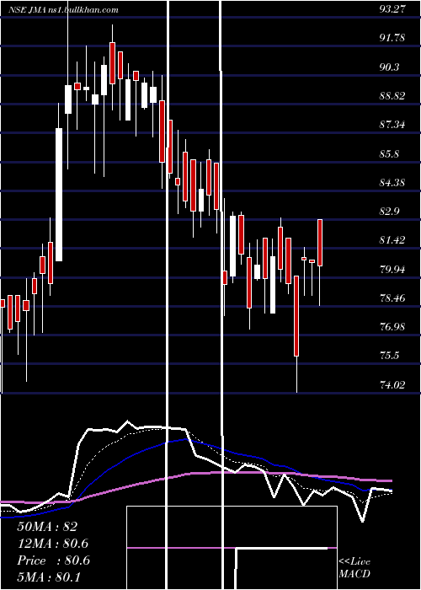Click the 93.27 price axis label
Image resolution: width=421 pixels, height=590 pixels.
(392, 9)
